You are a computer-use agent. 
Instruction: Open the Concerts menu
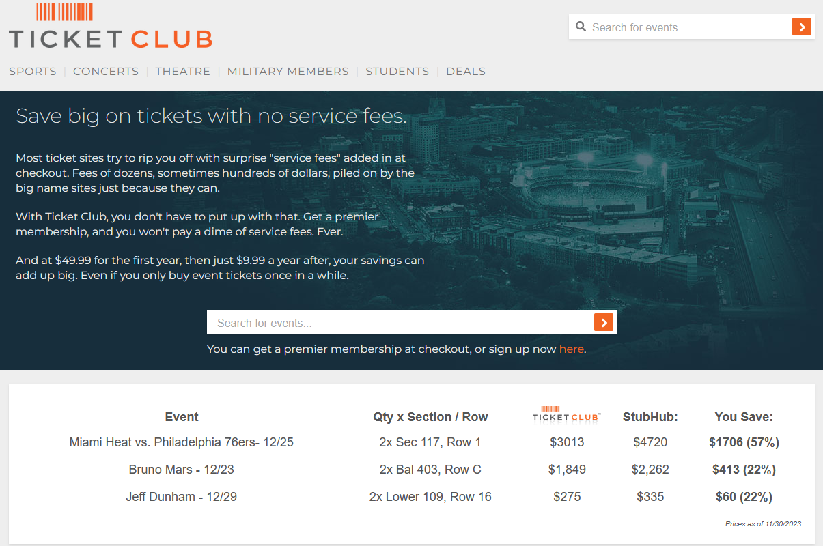pos(106,71)
